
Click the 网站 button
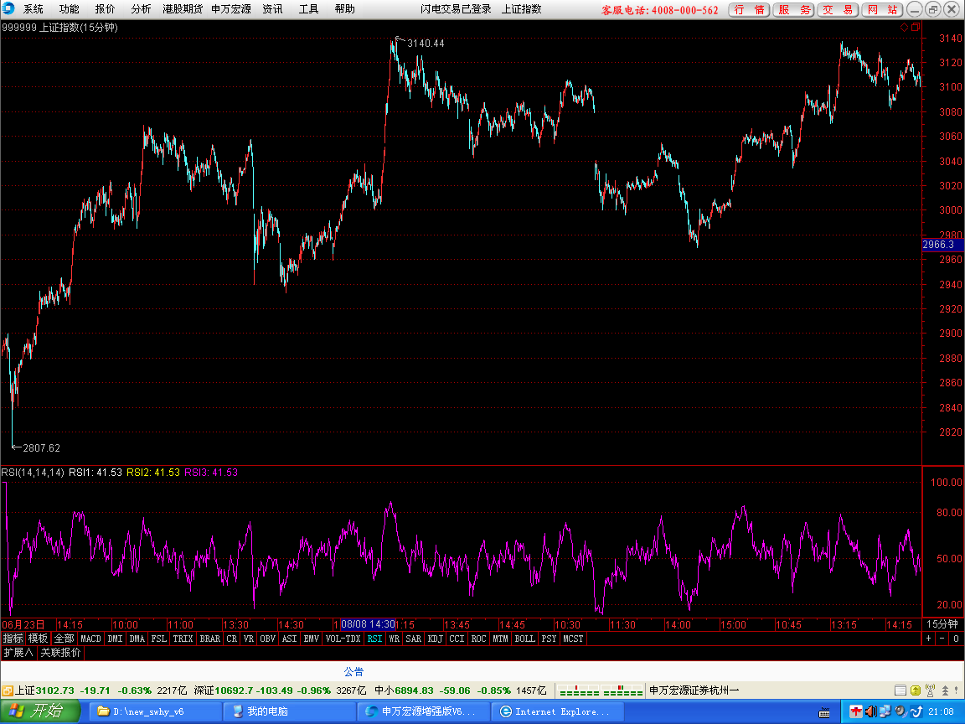[883, 10]
